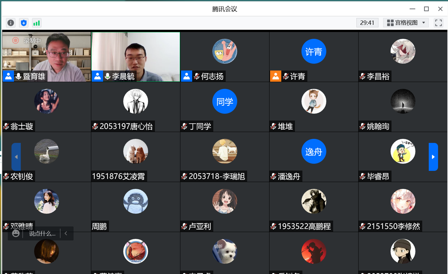Go to previous page of participants
The height and width of the screenshot is (274, 448).
[16, 157]
